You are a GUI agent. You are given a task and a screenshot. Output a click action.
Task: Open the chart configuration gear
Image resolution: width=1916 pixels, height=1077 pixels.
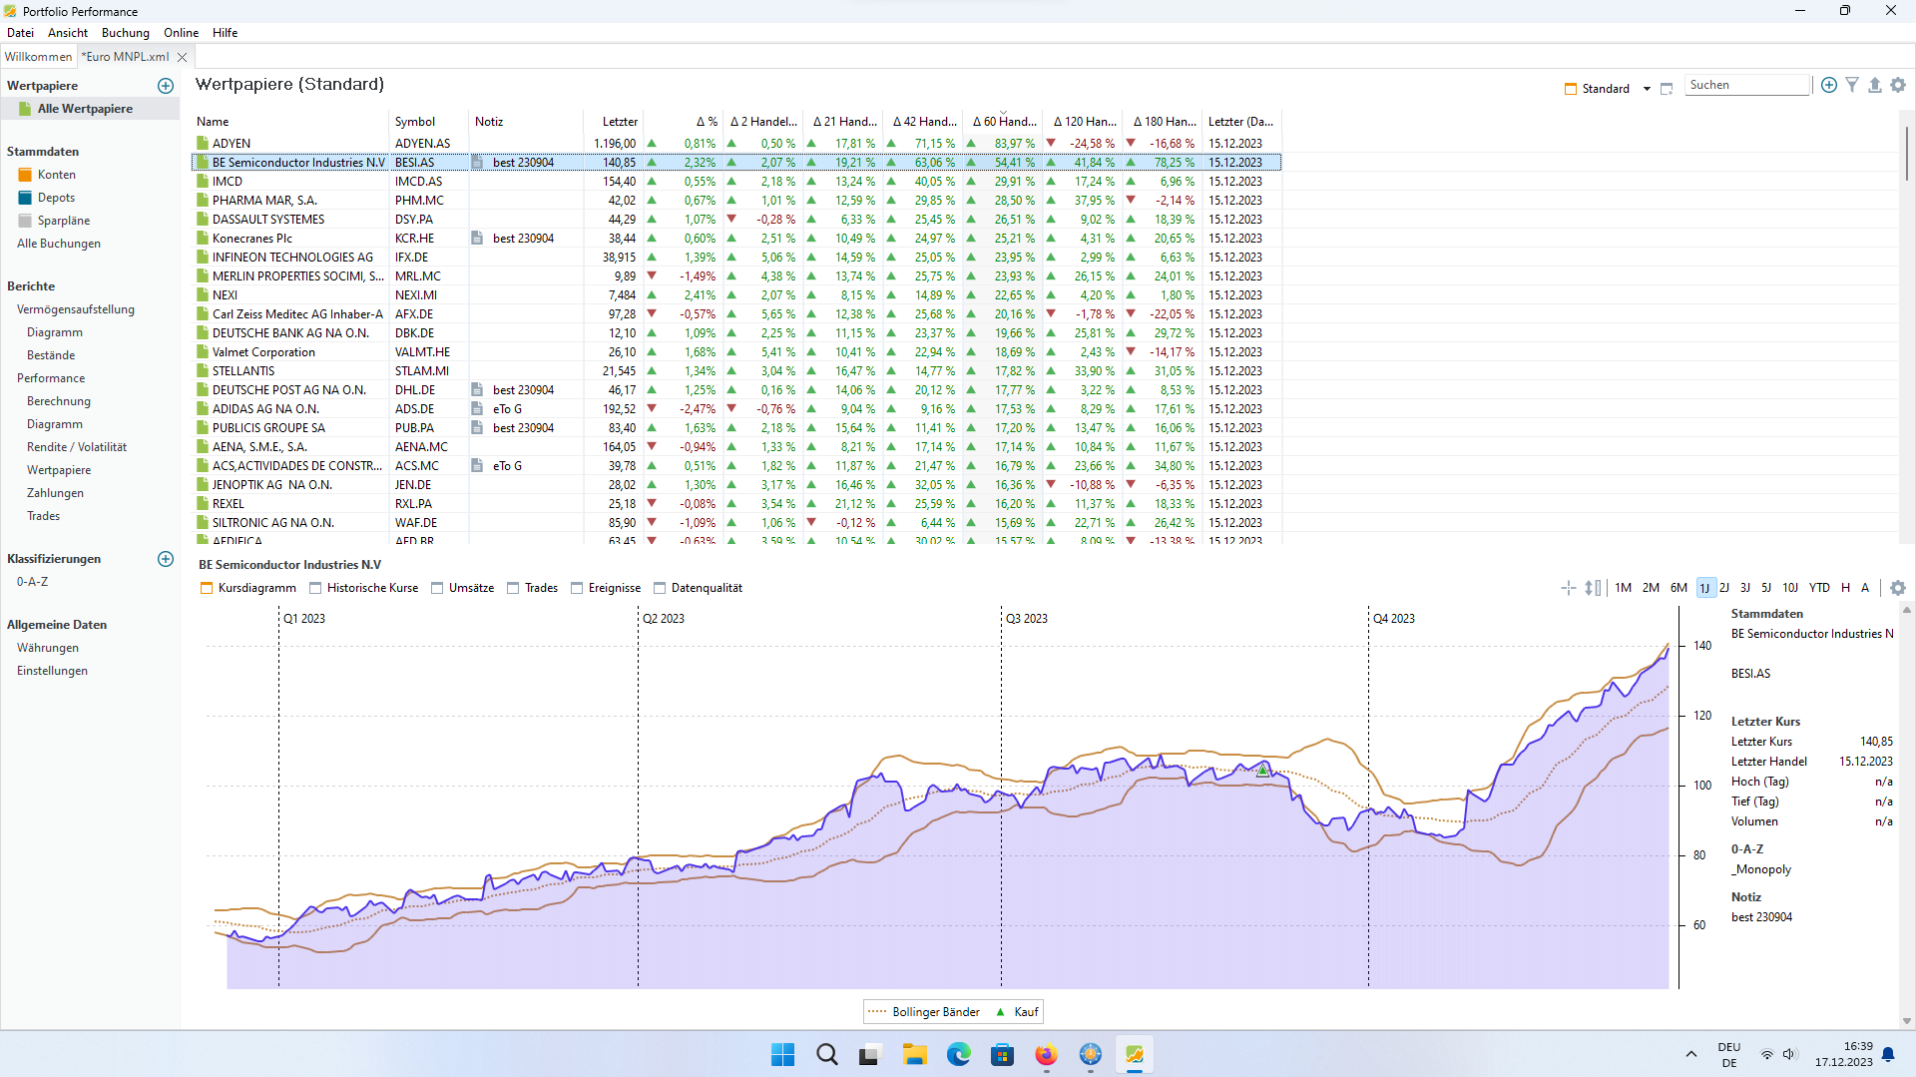1898,588
